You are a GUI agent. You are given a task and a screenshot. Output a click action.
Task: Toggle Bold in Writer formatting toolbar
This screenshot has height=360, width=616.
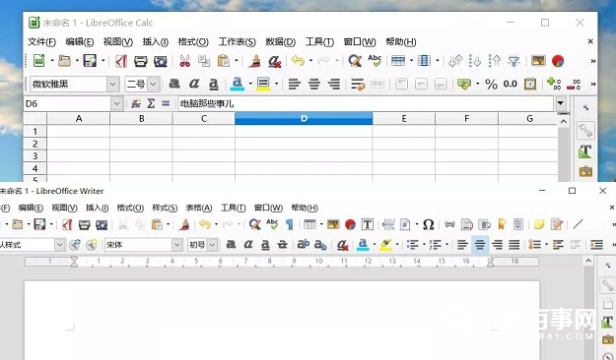pyautogui.click(x=231, y=245)
